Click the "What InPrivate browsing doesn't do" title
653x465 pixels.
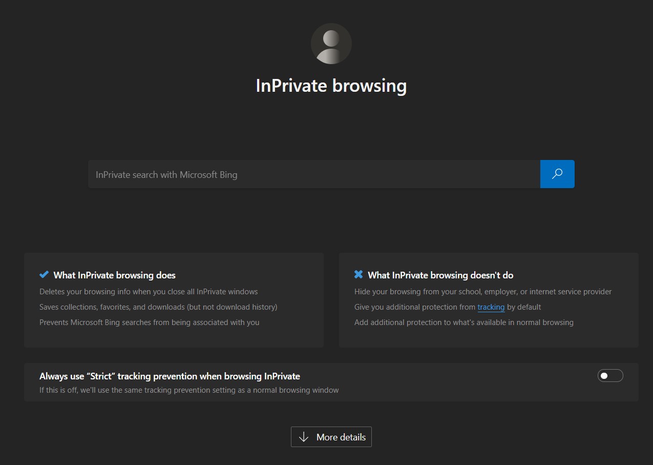(440, 275)
